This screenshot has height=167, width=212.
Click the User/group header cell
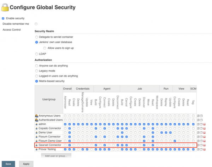[x=49, y=99]
